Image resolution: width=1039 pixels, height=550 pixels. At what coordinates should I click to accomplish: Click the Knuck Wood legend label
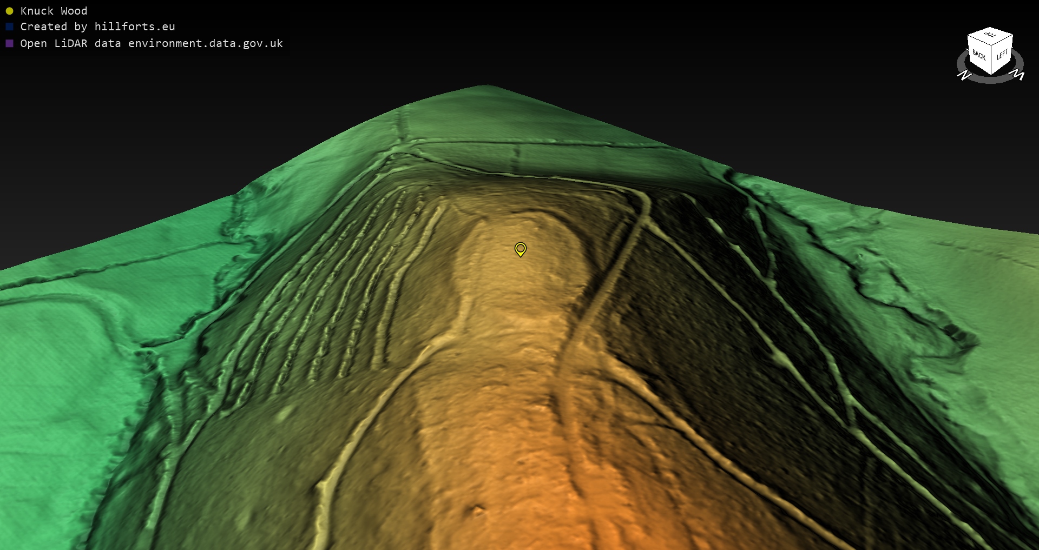[x=54, y=11]
